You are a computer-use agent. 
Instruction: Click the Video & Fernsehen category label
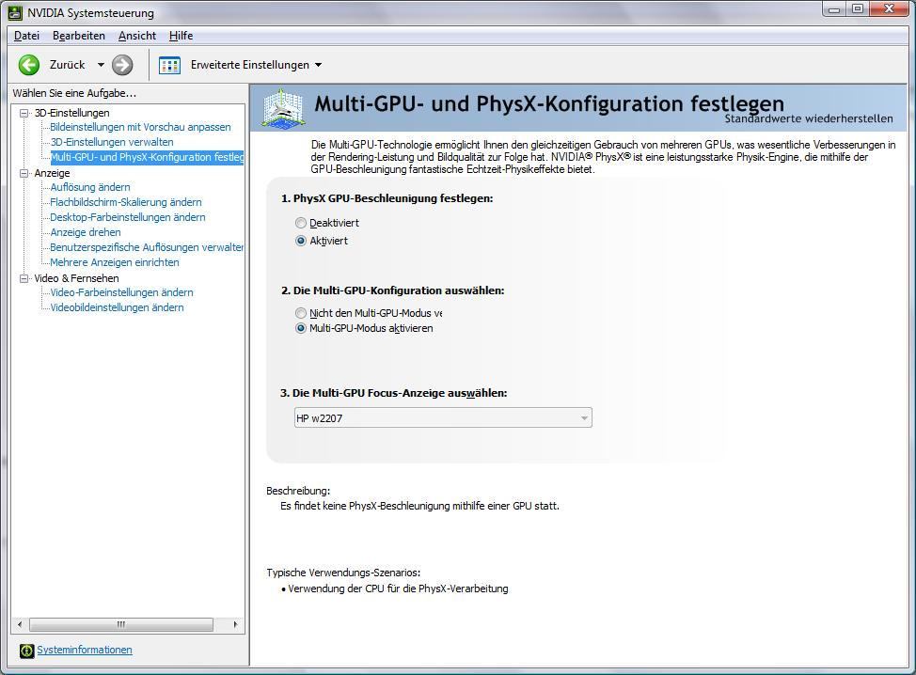(x=76, y=278)
